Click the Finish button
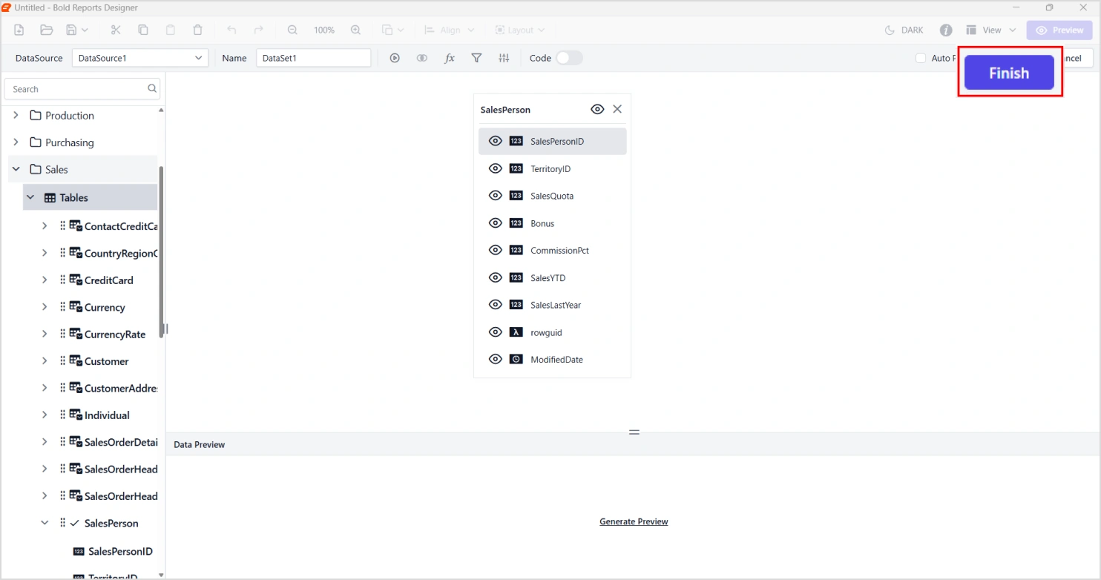Screen dimensions: 1101x580 1008,72
